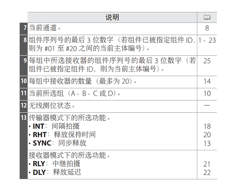Go to page 18 for INT 间隔拍摄
The width and height of the screenshot is (239, 189).
[207, 126]
